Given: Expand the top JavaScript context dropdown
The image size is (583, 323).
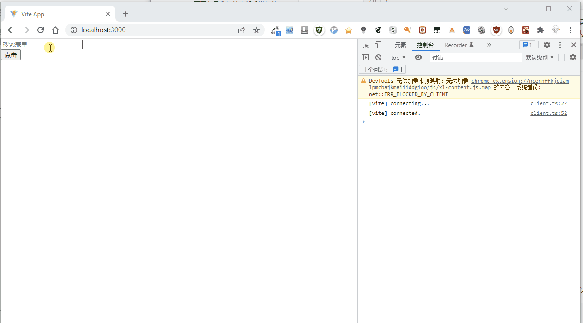Looking at the screenshot, I should pos(398,58).
